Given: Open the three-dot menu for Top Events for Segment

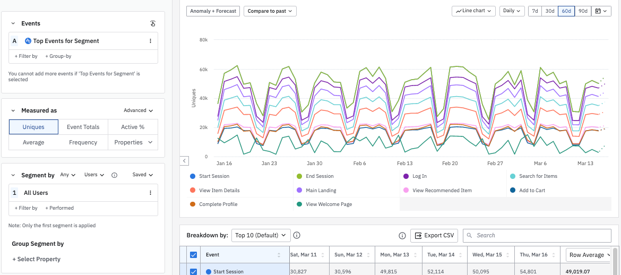Looking at the screenshot, I should [150, 41].
